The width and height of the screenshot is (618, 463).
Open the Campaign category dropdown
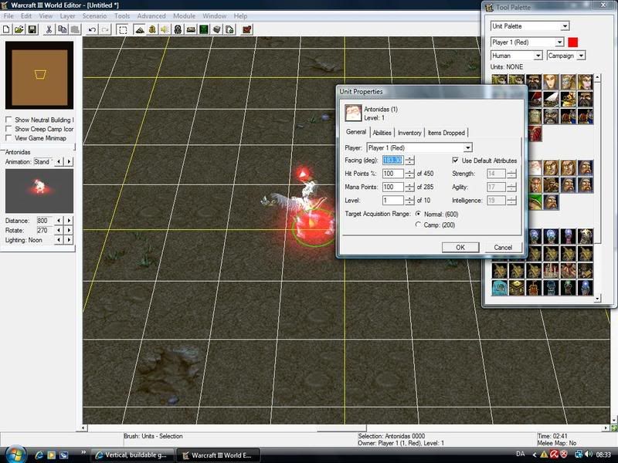(x=581, y=56)
